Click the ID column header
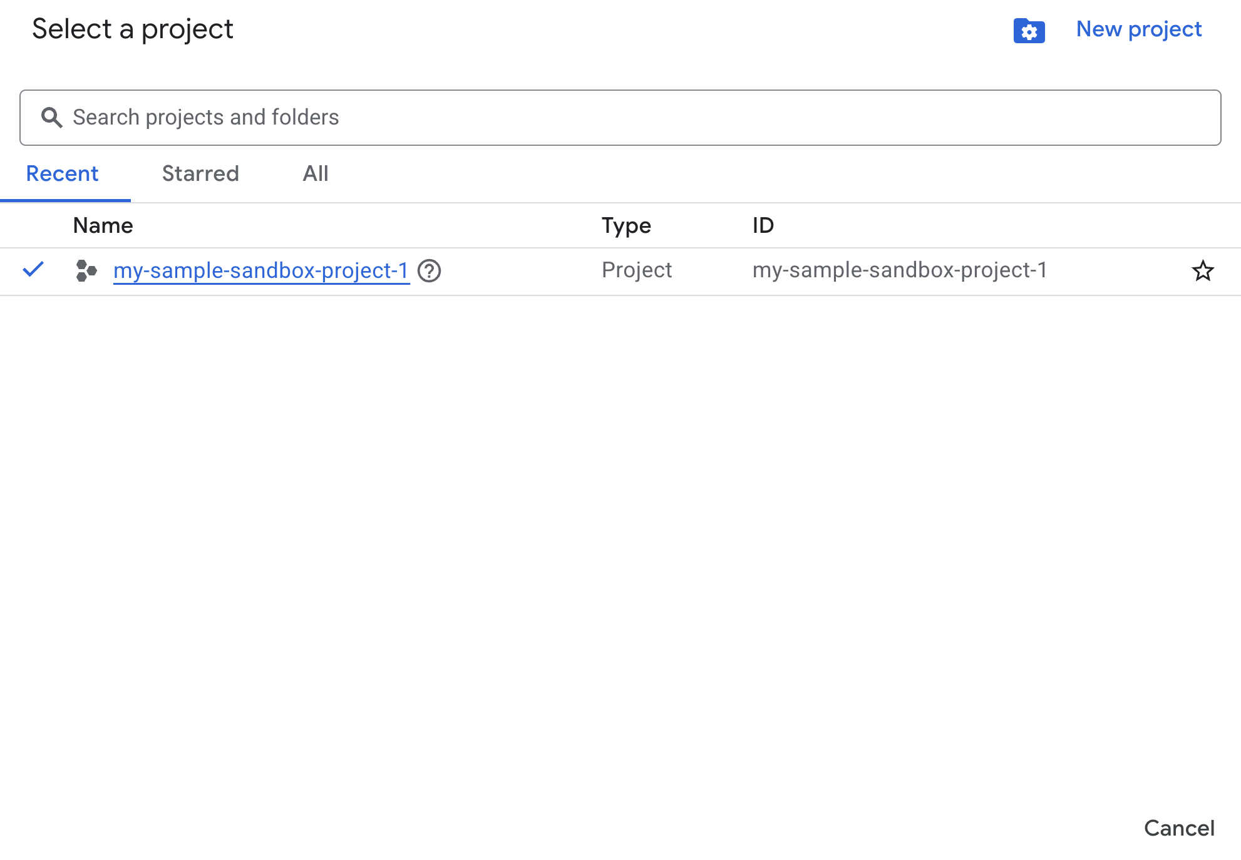The width and height of the screenshot is (1241, 860). (x=764, y=225)
